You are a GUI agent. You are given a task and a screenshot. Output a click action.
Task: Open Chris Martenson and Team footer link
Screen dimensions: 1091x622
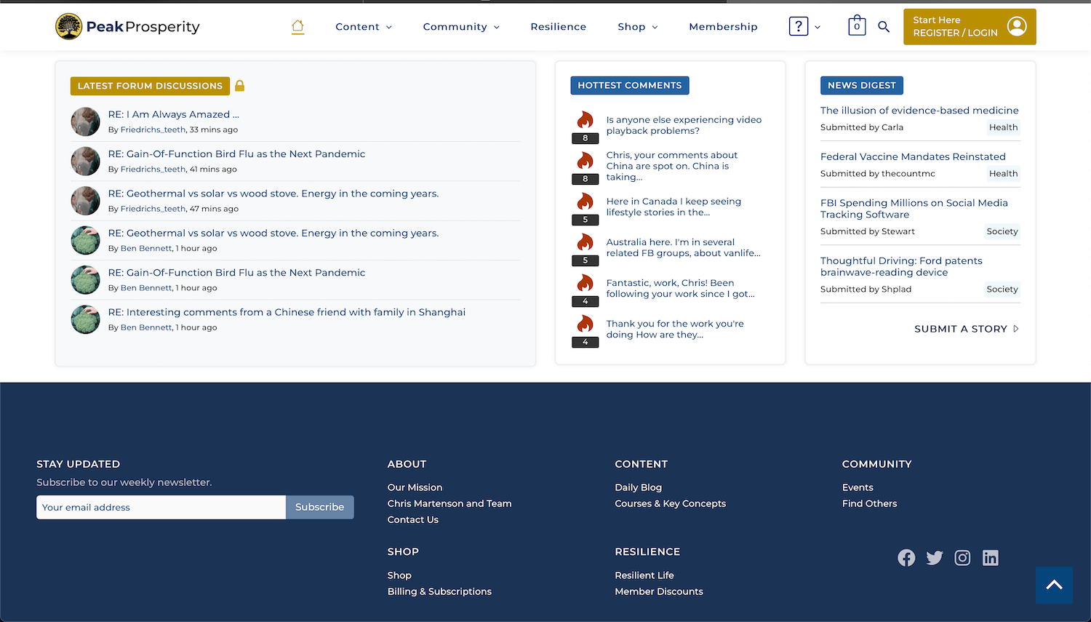pos(449,503)
